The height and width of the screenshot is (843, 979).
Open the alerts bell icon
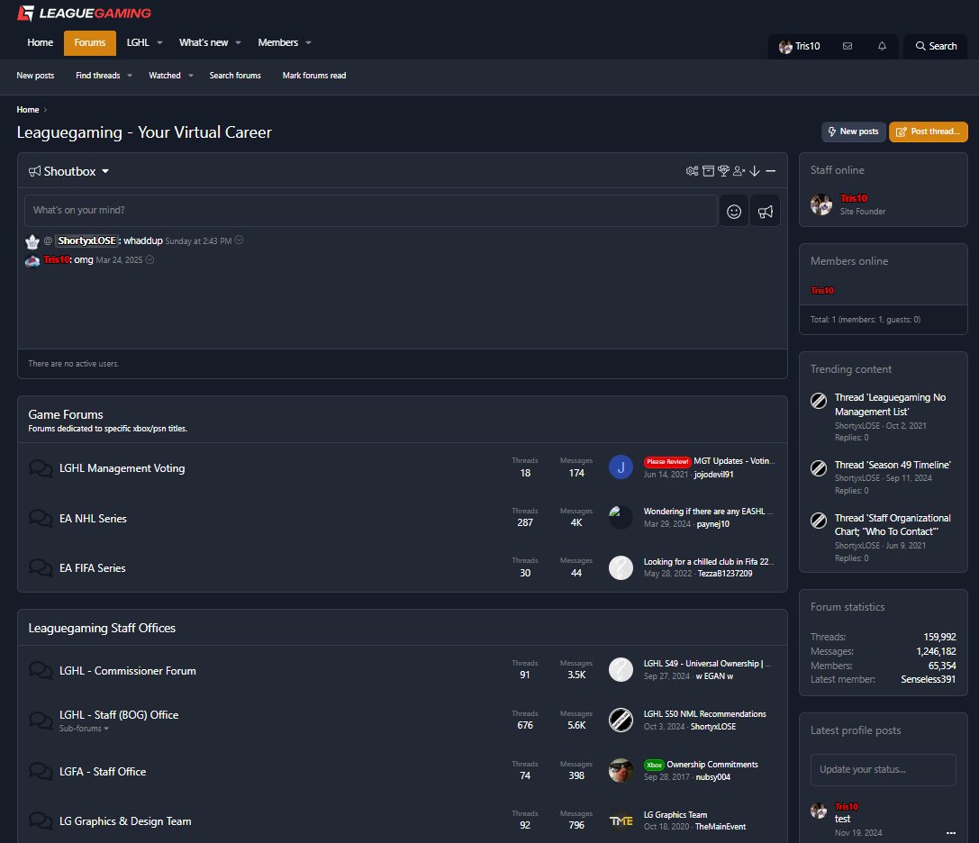[x=883, y=46]
